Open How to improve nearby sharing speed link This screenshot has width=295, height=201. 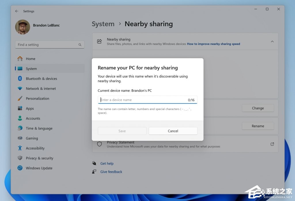point(213,44)
